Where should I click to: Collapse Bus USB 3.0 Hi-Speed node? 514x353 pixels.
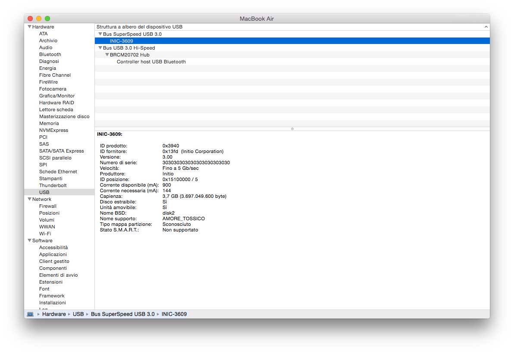(x=100, y=48)
